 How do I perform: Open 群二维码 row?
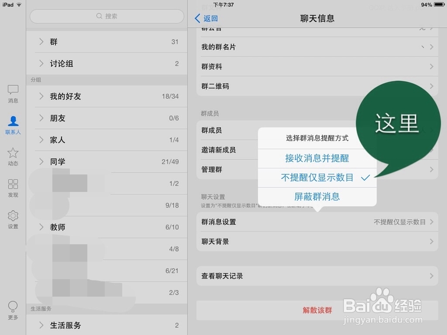click(x=317, y=86)
